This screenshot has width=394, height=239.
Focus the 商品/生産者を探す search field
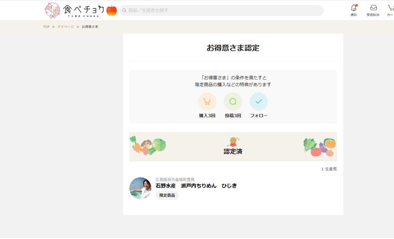[225, 11]
